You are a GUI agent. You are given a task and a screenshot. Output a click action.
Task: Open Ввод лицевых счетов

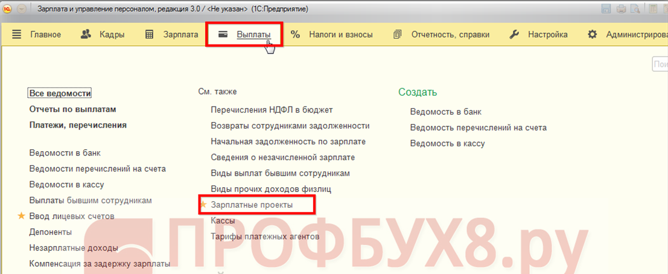pos(72,216)
